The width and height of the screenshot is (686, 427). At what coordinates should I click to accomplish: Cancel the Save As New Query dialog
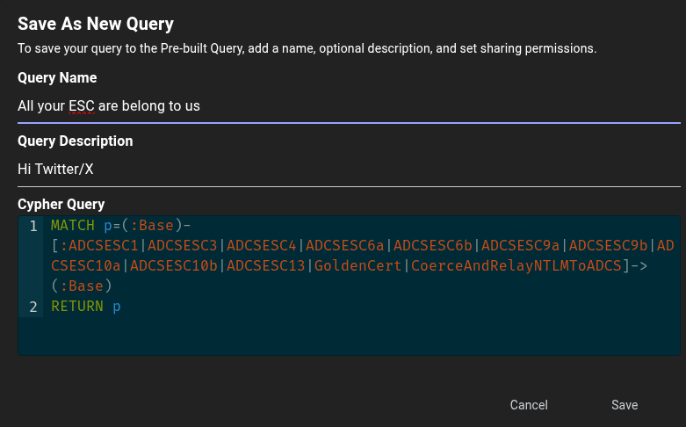pos(529,405)
